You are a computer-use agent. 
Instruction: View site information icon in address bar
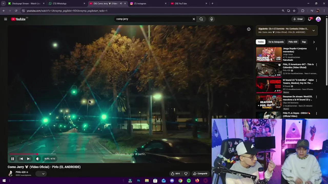(23, 11)
